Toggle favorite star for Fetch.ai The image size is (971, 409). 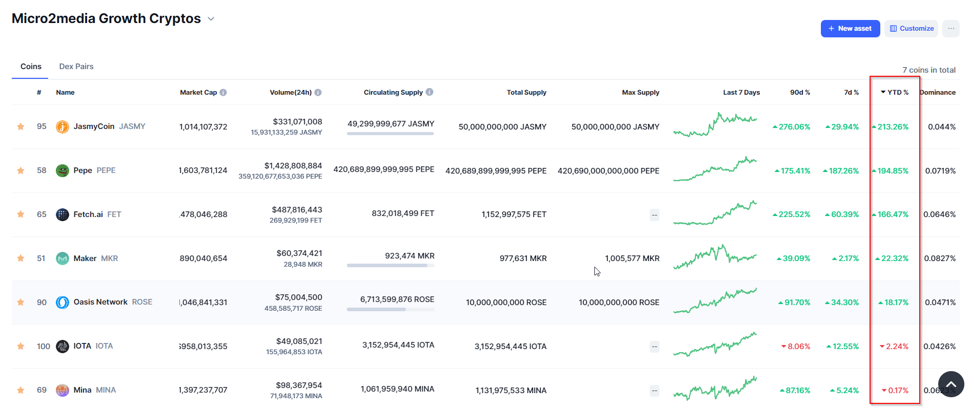point(20,214)
